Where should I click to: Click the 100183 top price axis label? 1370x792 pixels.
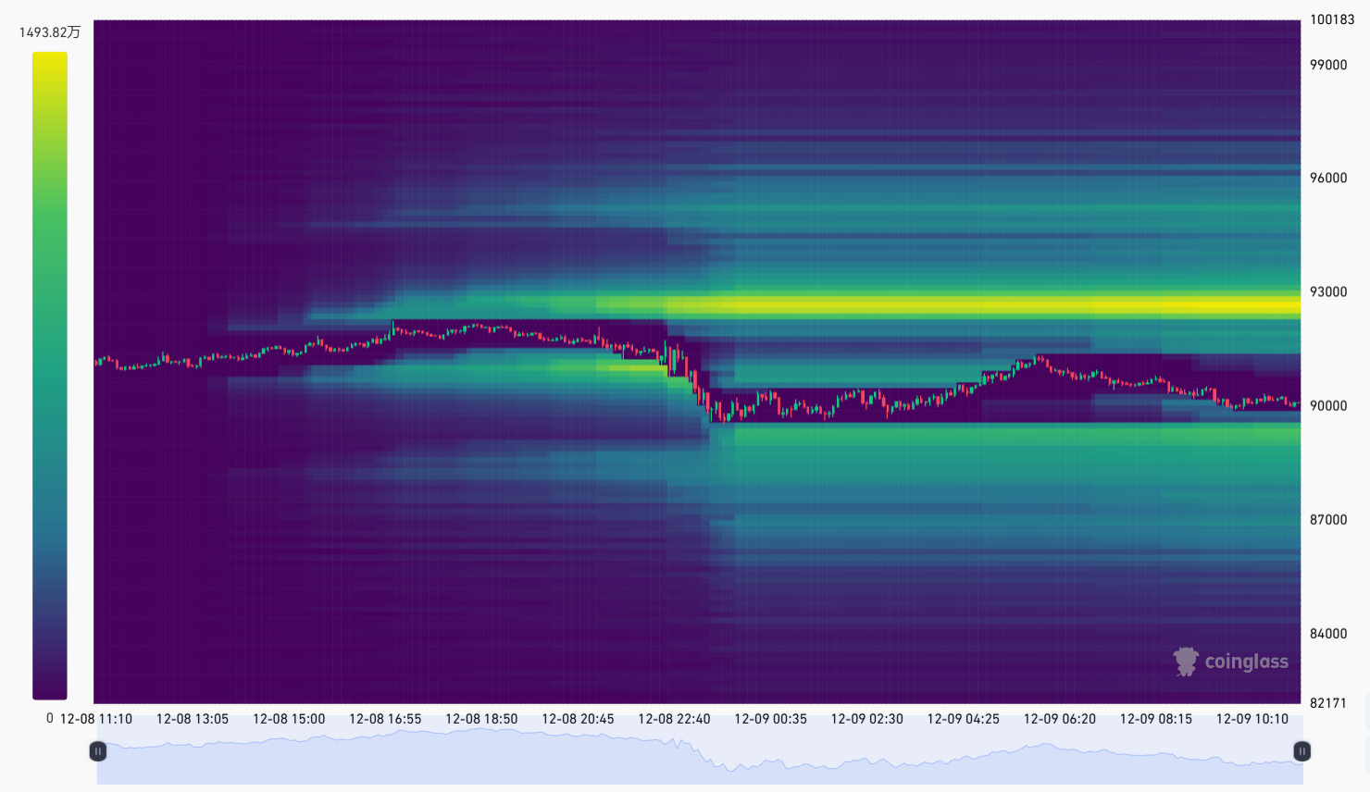1332,19
